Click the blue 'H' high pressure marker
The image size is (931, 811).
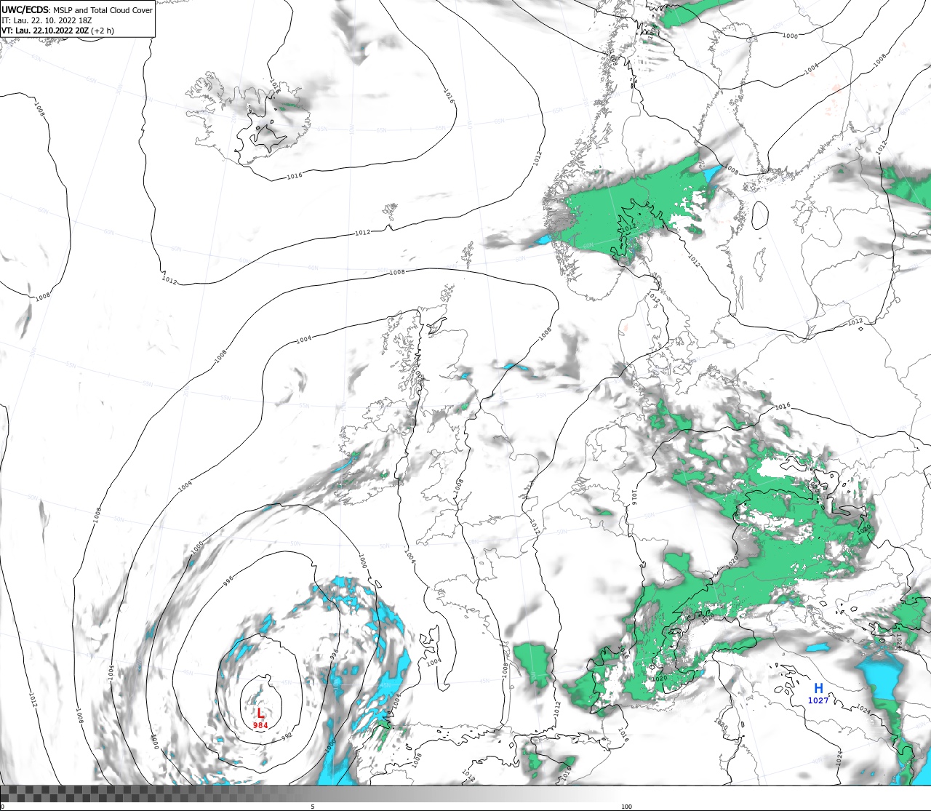pyautogui.click(x=818, y=689)
